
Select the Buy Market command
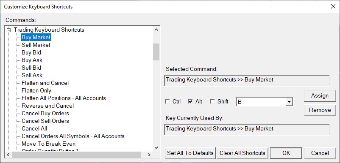(36, 37)
